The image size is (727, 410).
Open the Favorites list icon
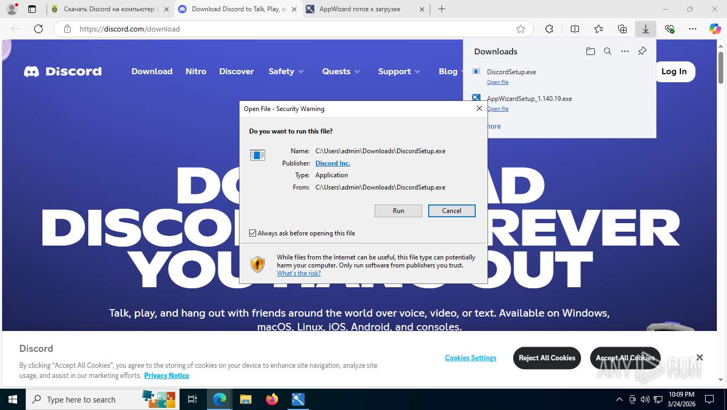(x=599, y=29)
